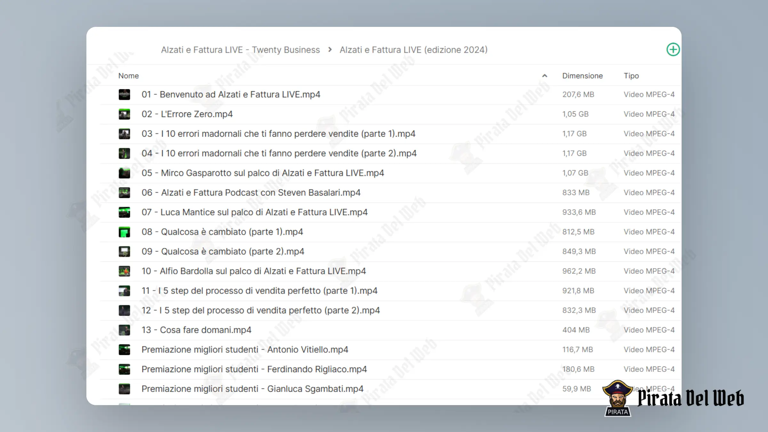Select file Premiazione migliori studenti - Ferdinando Rigliaco.mp4

pos(254,369)
